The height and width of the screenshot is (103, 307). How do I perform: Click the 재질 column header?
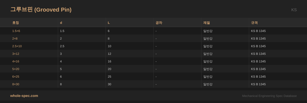point(207,23)
